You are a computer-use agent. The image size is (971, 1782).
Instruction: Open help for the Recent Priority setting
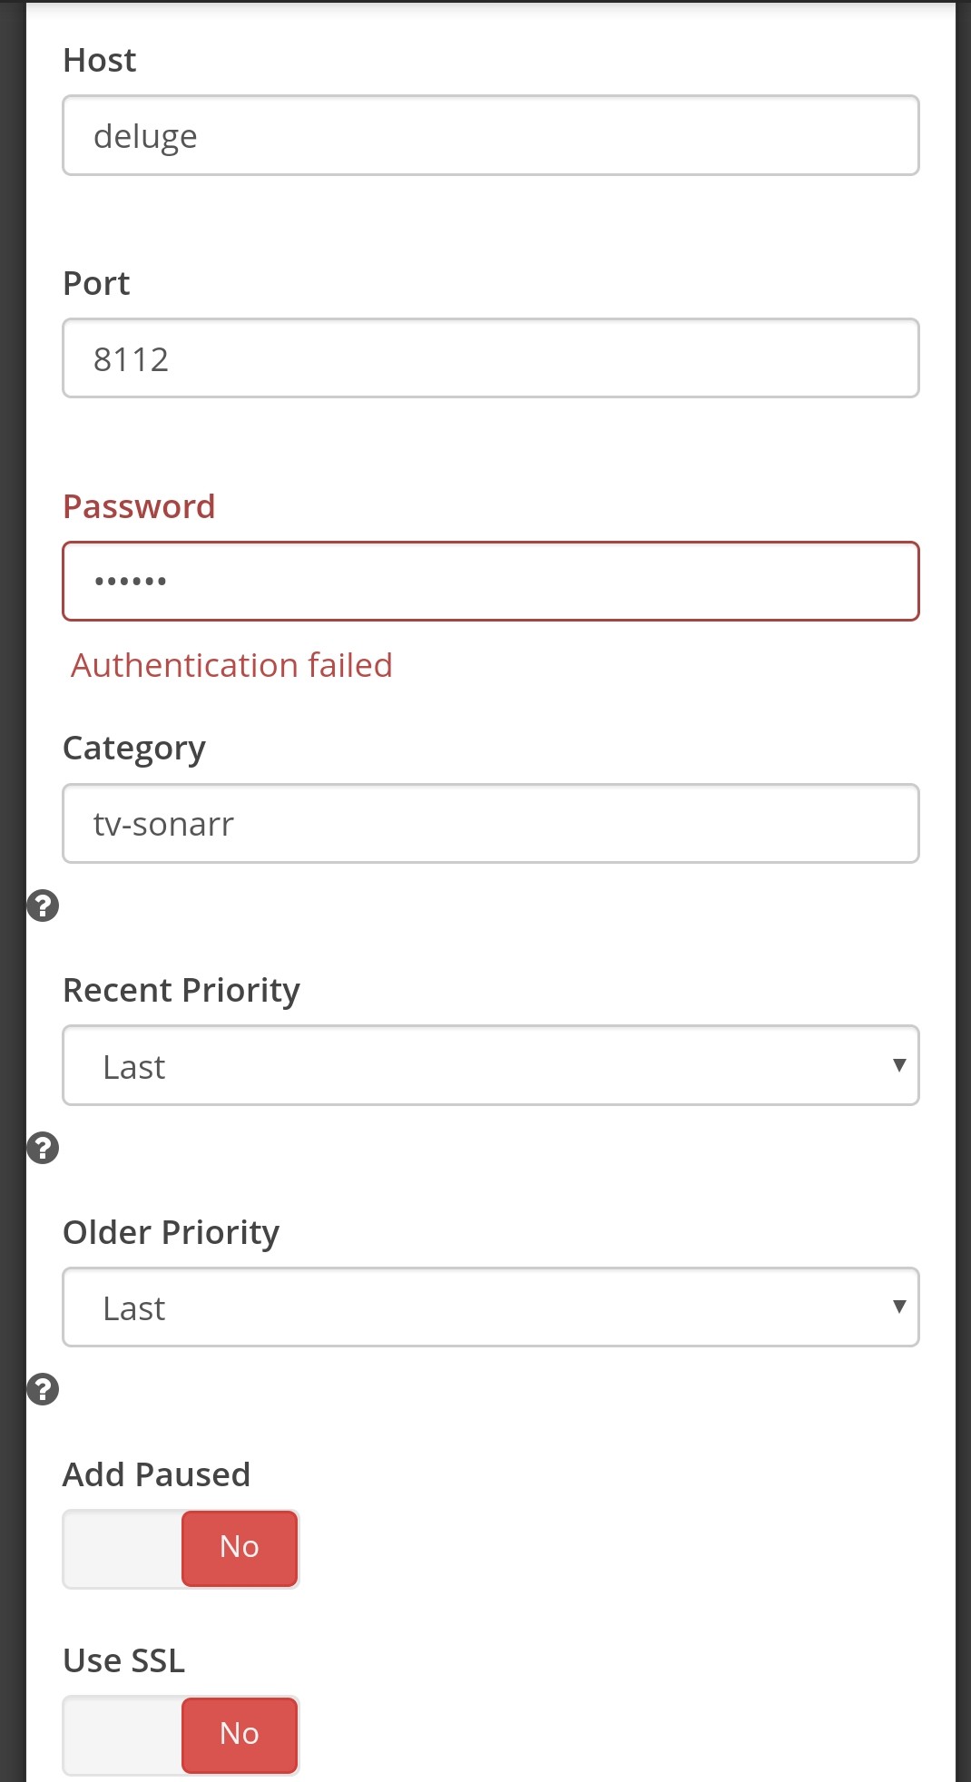(41, 1148)
